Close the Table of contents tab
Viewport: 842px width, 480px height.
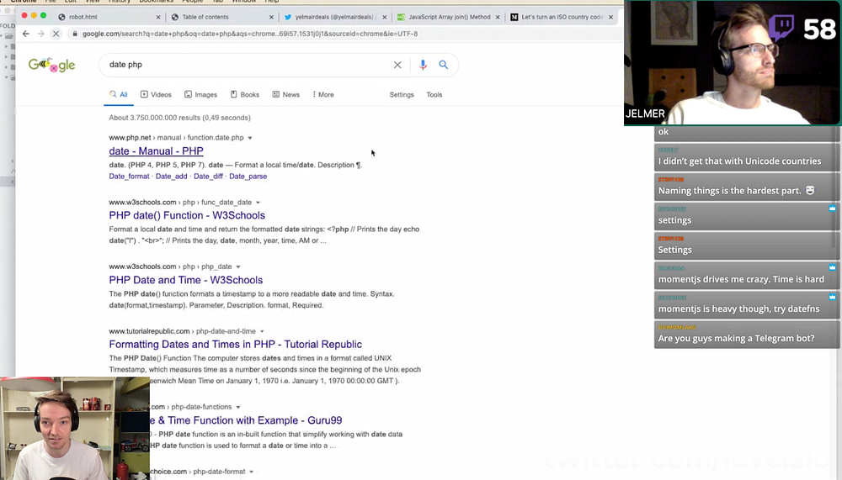click(x=271, y=17)
